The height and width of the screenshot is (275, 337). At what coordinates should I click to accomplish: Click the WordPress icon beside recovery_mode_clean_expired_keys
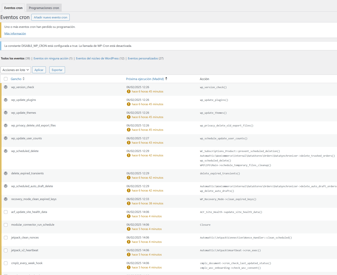pos(6,199)
